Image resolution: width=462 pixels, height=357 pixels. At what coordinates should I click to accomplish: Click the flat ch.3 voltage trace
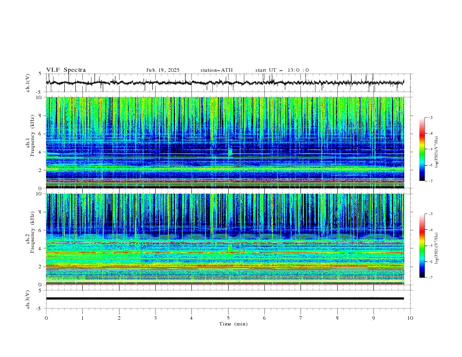(x=225, y=299)
